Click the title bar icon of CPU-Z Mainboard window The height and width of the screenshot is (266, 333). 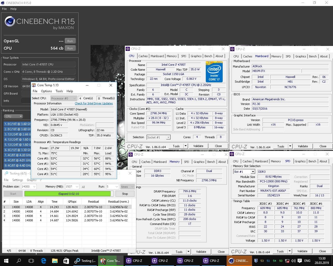232,49
